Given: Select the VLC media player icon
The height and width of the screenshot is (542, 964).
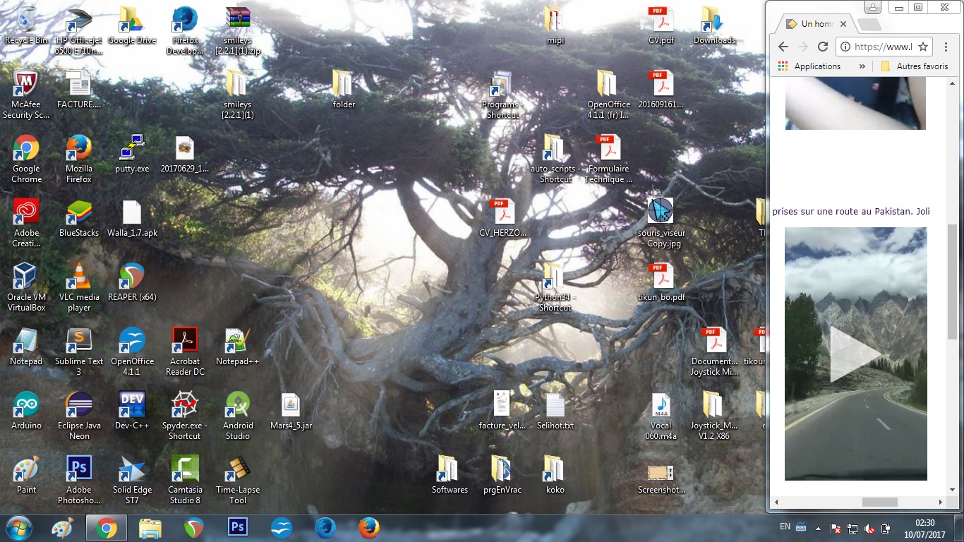Looking at the screenshot, I should tap(79, 277).
